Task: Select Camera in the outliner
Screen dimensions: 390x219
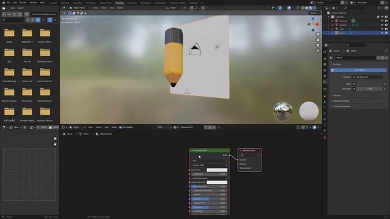Action: pyautogui.click(x=343, y=21)
